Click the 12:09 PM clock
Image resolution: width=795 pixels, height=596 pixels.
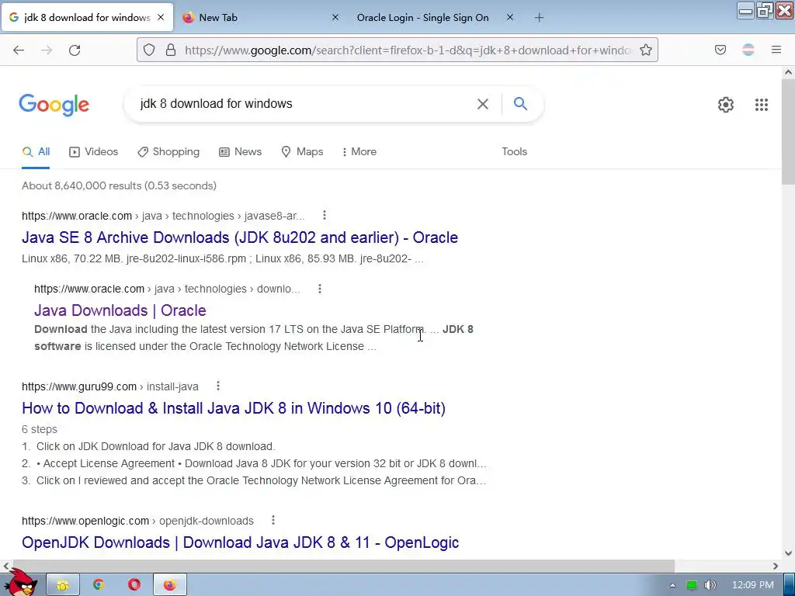753,585
